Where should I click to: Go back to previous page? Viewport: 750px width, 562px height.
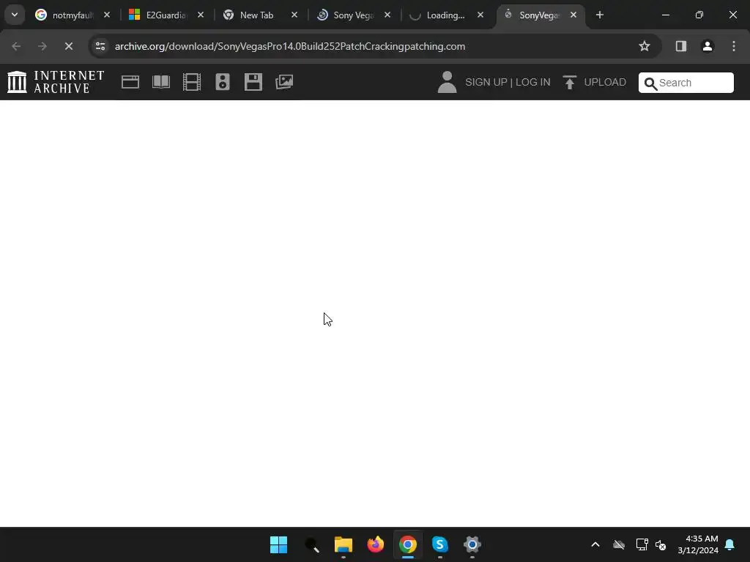click(16, 46)
